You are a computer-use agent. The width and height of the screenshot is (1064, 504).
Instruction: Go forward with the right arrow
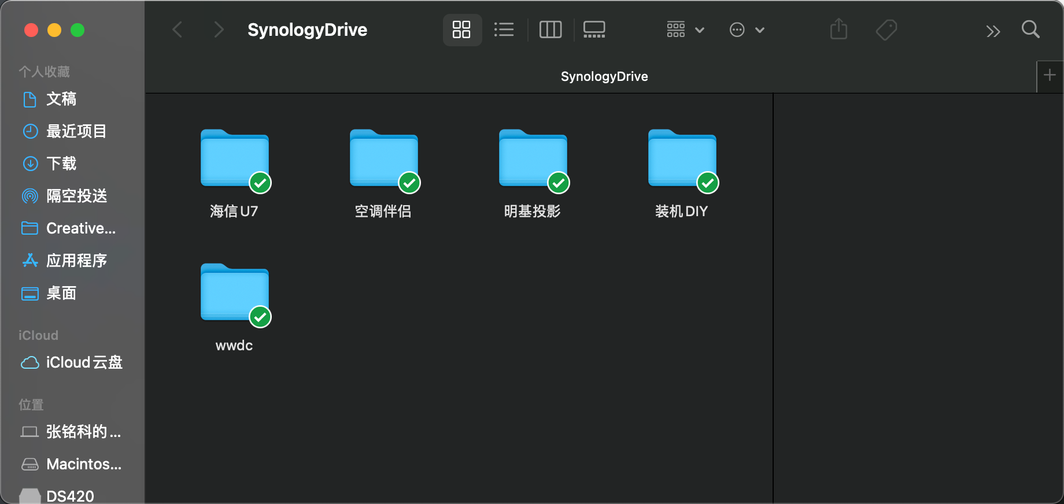(x=218, y=29)
